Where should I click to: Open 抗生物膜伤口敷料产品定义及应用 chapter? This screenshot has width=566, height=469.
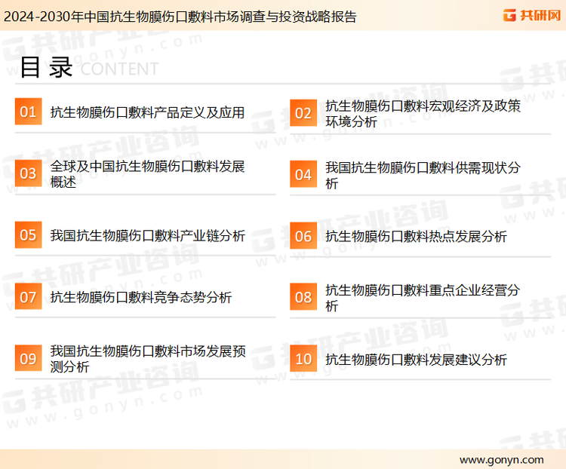click(x=147, y=112)
